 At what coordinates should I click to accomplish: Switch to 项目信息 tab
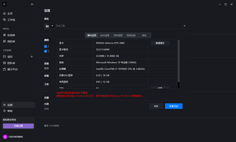coord(118,35)
